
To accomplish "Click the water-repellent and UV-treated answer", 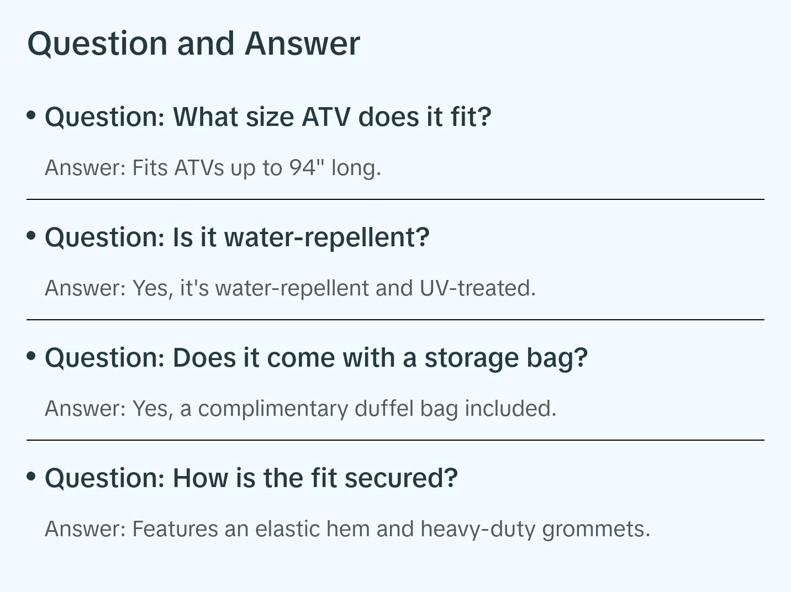I will [x=290, y=288].
